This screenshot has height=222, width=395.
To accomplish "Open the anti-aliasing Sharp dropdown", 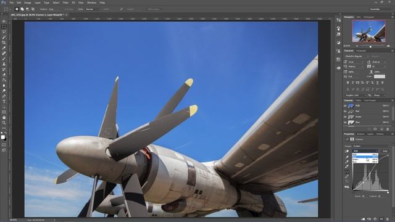I will coord(380,96).
